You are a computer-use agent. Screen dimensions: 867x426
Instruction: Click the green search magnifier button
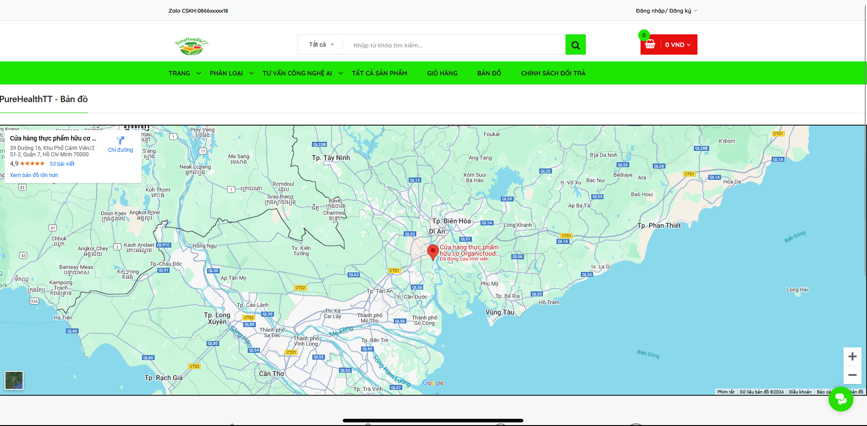(575, 45)
